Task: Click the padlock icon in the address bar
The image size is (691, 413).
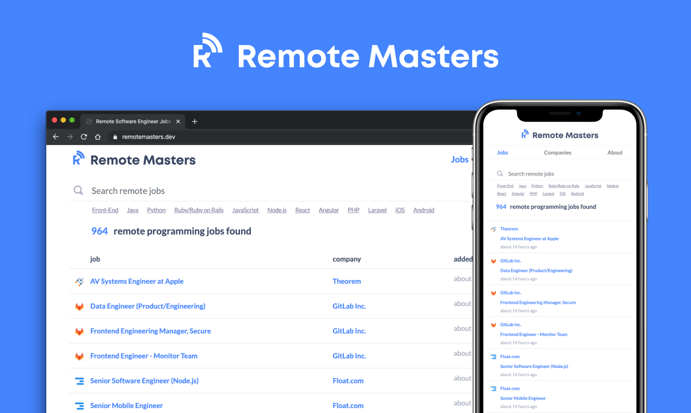Action: click(x=114, y=137)
